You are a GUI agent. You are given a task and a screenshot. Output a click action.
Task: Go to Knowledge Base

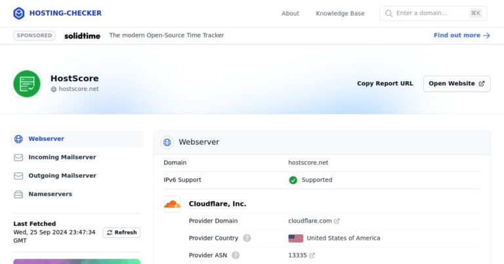pyautogui.click(x=340, y=14)
